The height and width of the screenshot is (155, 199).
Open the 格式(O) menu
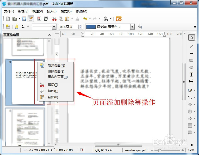(x=66, y=11)
